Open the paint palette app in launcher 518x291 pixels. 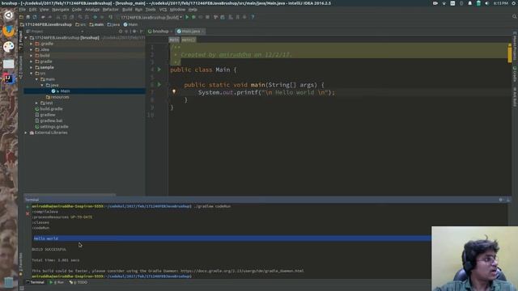point(9,47)
